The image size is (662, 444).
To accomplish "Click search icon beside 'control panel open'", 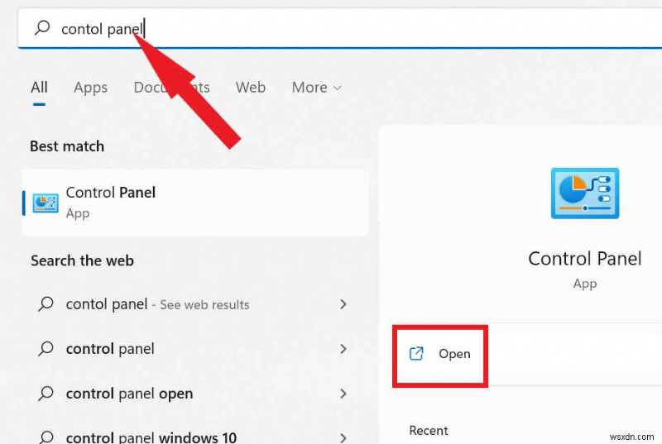I will (46, 394).
